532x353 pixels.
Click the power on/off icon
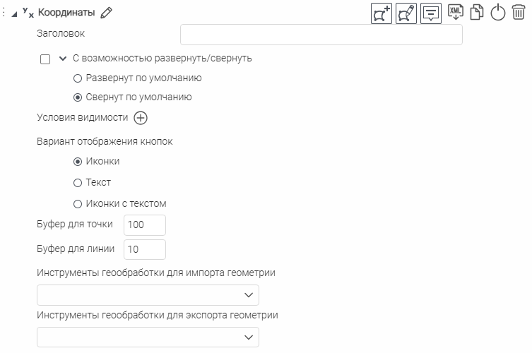pos(498,13)
